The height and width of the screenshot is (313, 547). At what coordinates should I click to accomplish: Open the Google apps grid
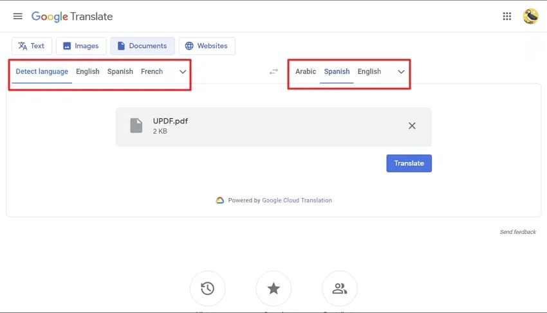point(507,16)
